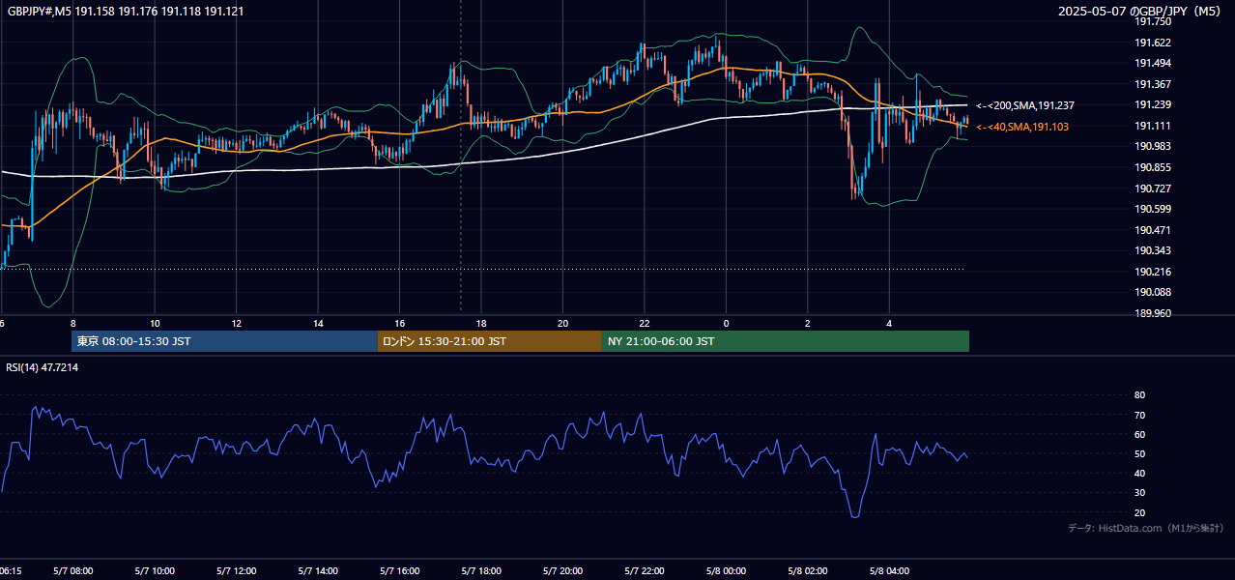1235x580 pixels.
Task: Click the '2025-05-07 のGBP/JPY (M5)' heading
Action: 1141,12
